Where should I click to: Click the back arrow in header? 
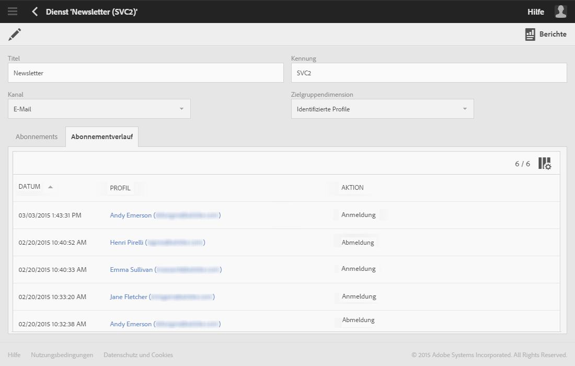tap(35, 12)
